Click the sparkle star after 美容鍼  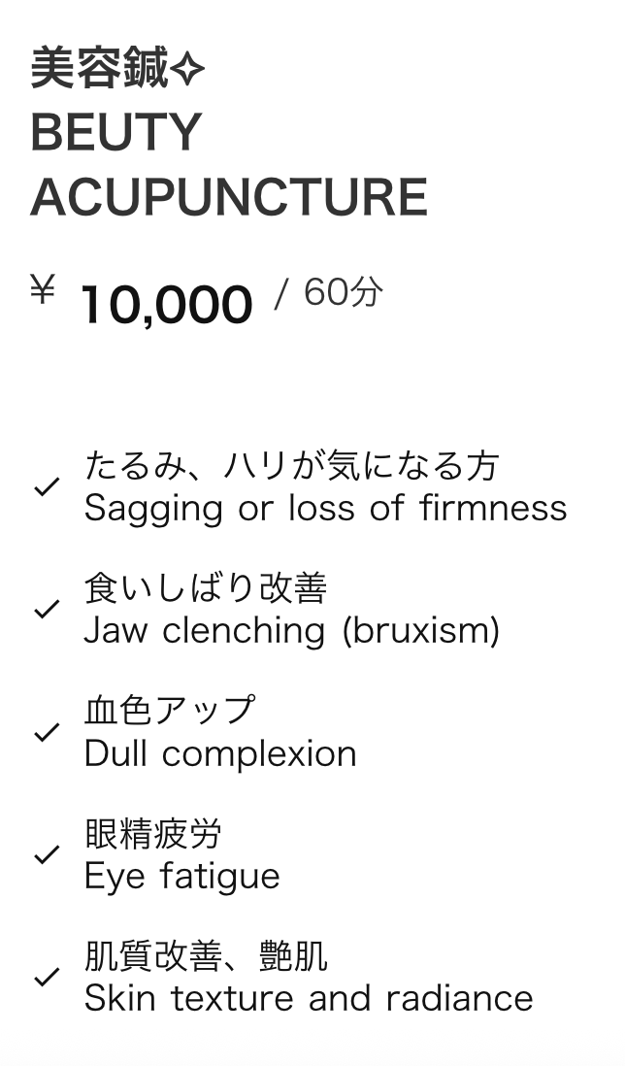[x=186, y=69]
